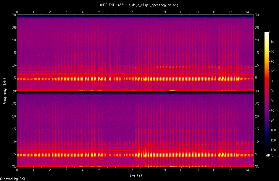
Task: Click the lower channel spectrogram plot
Action: point(135,129)
